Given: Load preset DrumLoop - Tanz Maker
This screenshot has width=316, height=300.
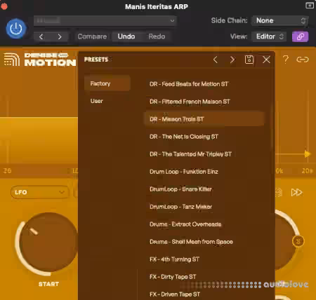Looking at the screenshot, I should (204, 207).
